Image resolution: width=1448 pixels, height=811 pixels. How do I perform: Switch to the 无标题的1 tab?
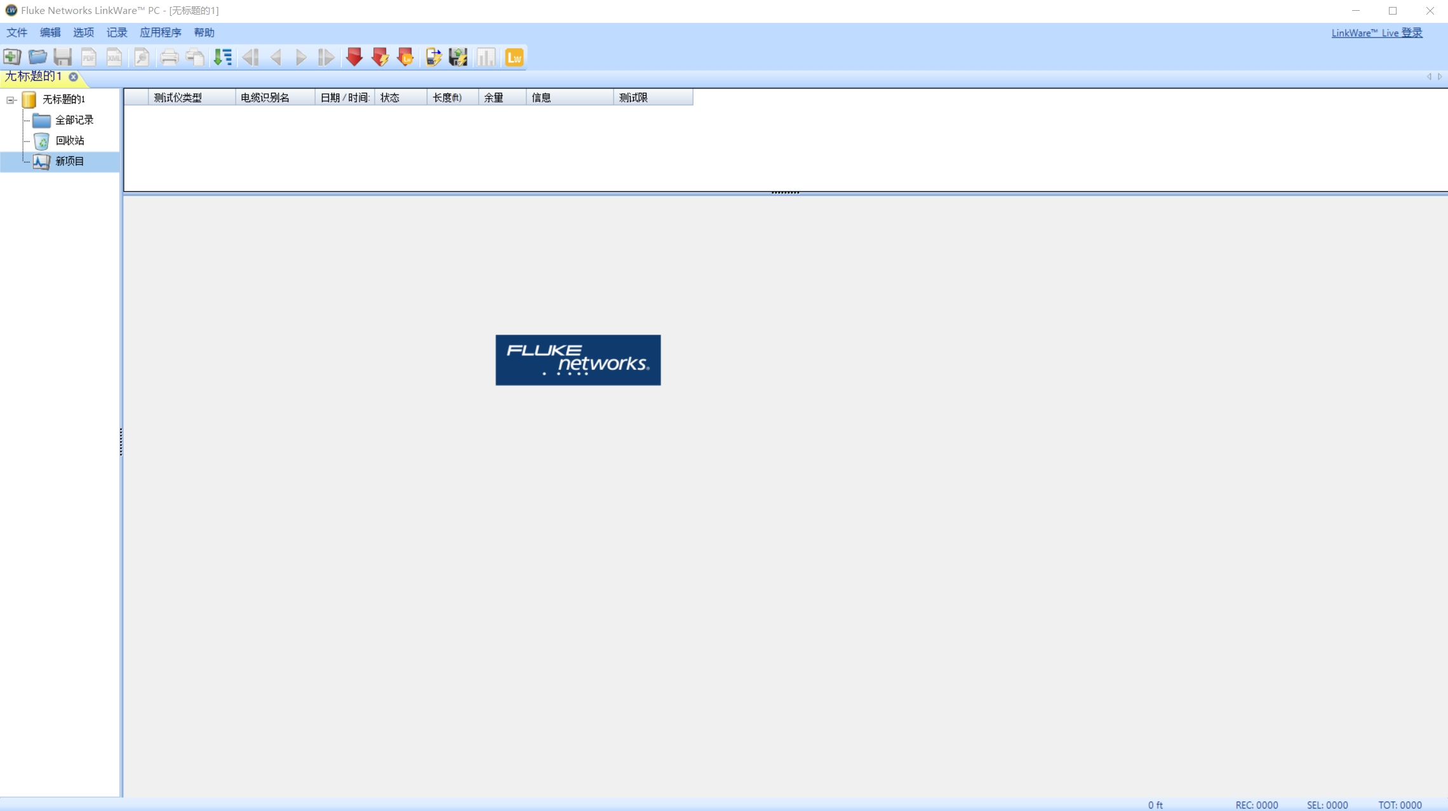tap(33, 77)
